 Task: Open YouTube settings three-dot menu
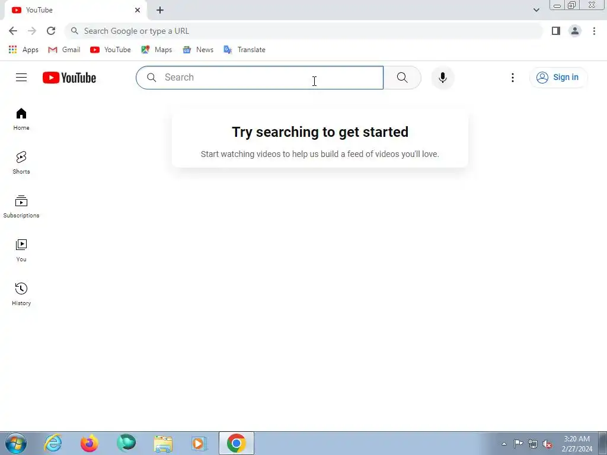[x=513, y=78]
